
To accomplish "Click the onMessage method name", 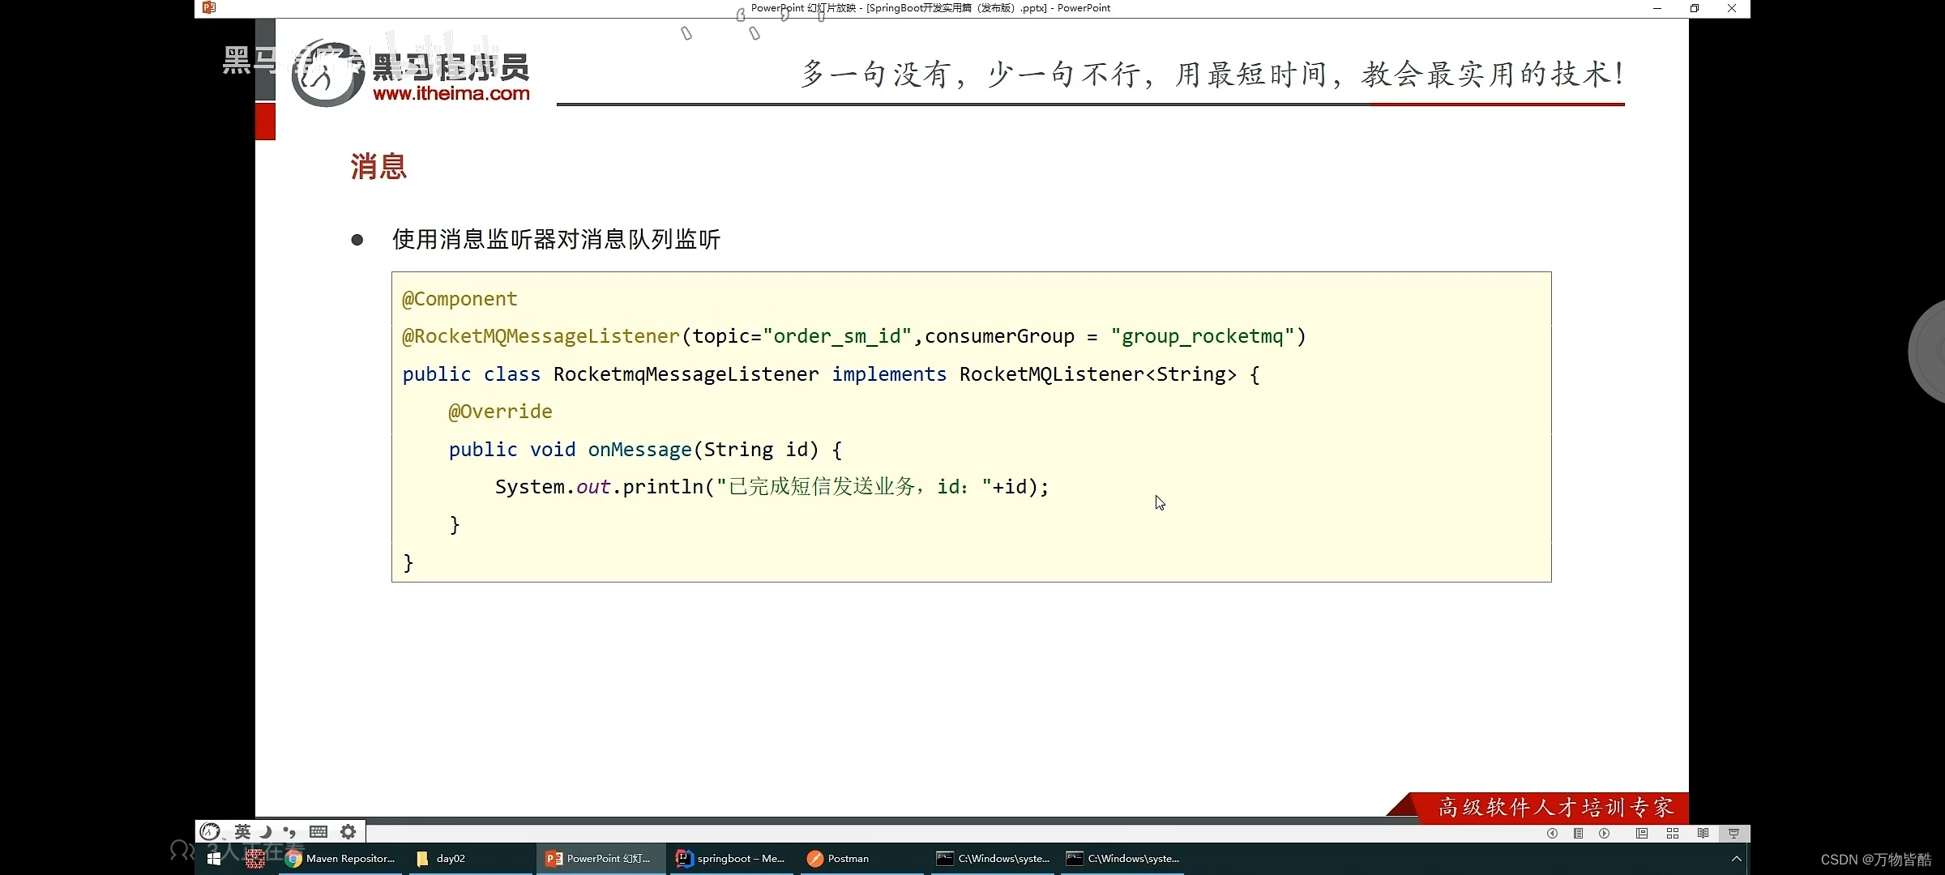I will point(639,450).
